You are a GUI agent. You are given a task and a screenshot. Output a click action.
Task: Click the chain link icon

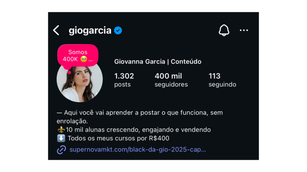click(61, 150)
